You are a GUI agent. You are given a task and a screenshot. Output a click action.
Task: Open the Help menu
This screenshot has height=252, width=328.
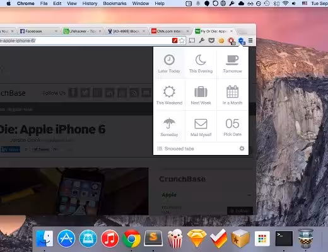(160, 3)
